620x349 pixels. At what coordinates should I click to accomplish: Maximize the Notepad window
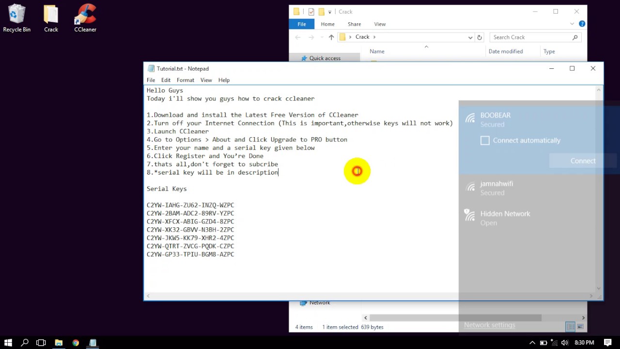click(572, 68)
